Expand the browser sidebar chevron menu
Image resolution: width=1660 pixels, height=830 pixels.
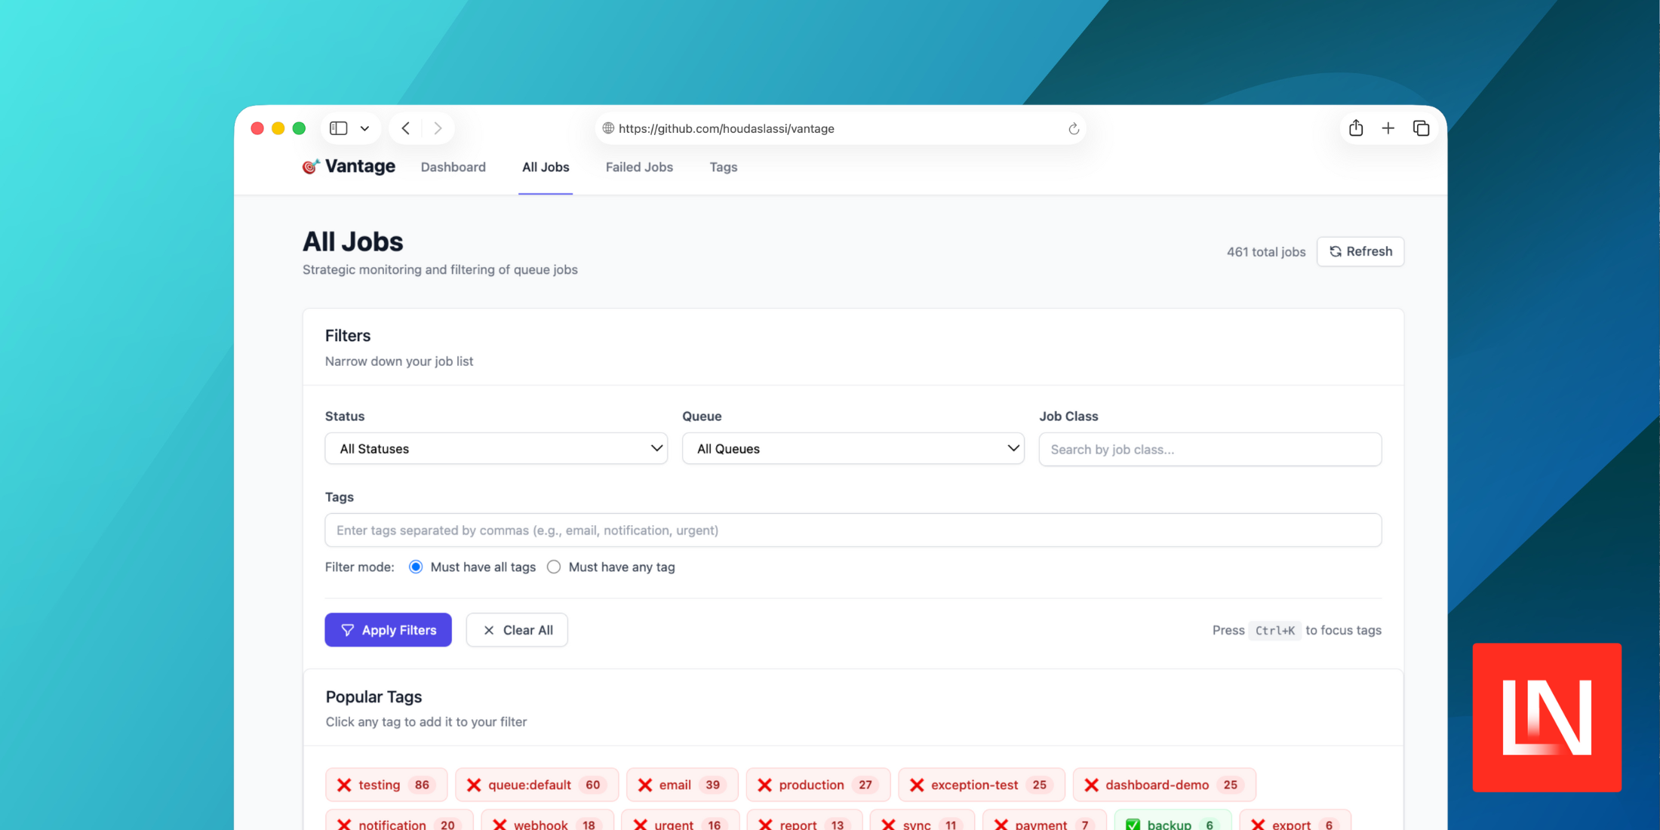(365, 128)
